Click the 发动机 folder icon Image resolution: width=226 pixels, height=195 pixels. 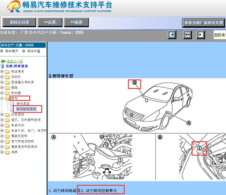coord(7,77)
